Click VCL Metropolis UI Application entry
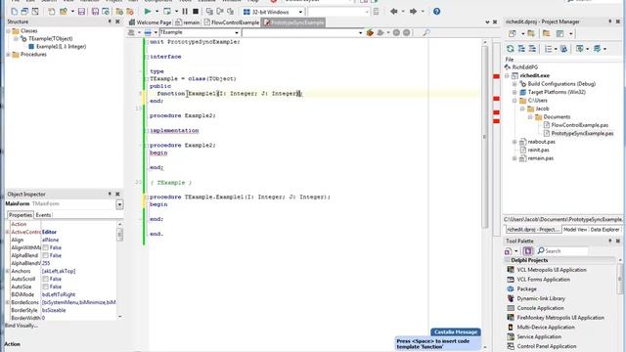The width and height of the screenshot is (626, 352). pyautogui.click(x=552, y=270)
